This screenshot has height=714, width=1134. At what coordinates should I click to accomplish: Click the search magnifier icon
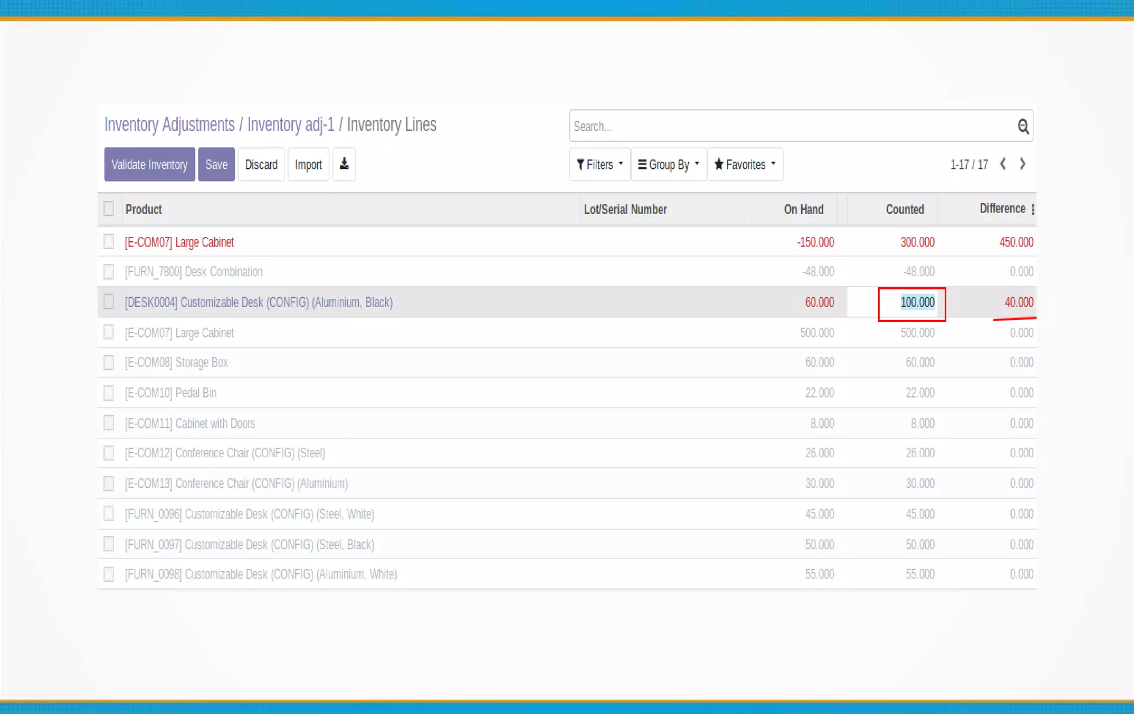[x=1023, y=127]
